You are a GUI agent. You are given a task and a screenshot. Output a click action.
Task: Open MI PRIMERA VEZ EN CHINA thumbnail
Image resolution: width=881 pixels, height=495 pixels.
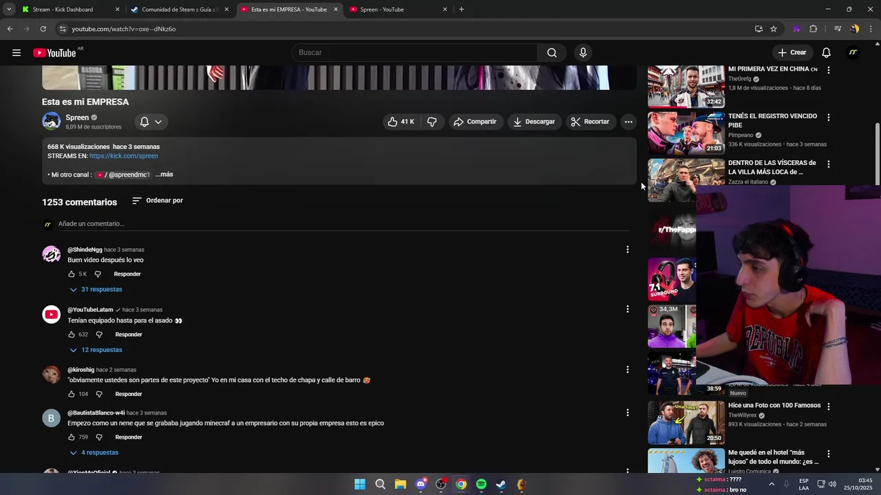686,87
